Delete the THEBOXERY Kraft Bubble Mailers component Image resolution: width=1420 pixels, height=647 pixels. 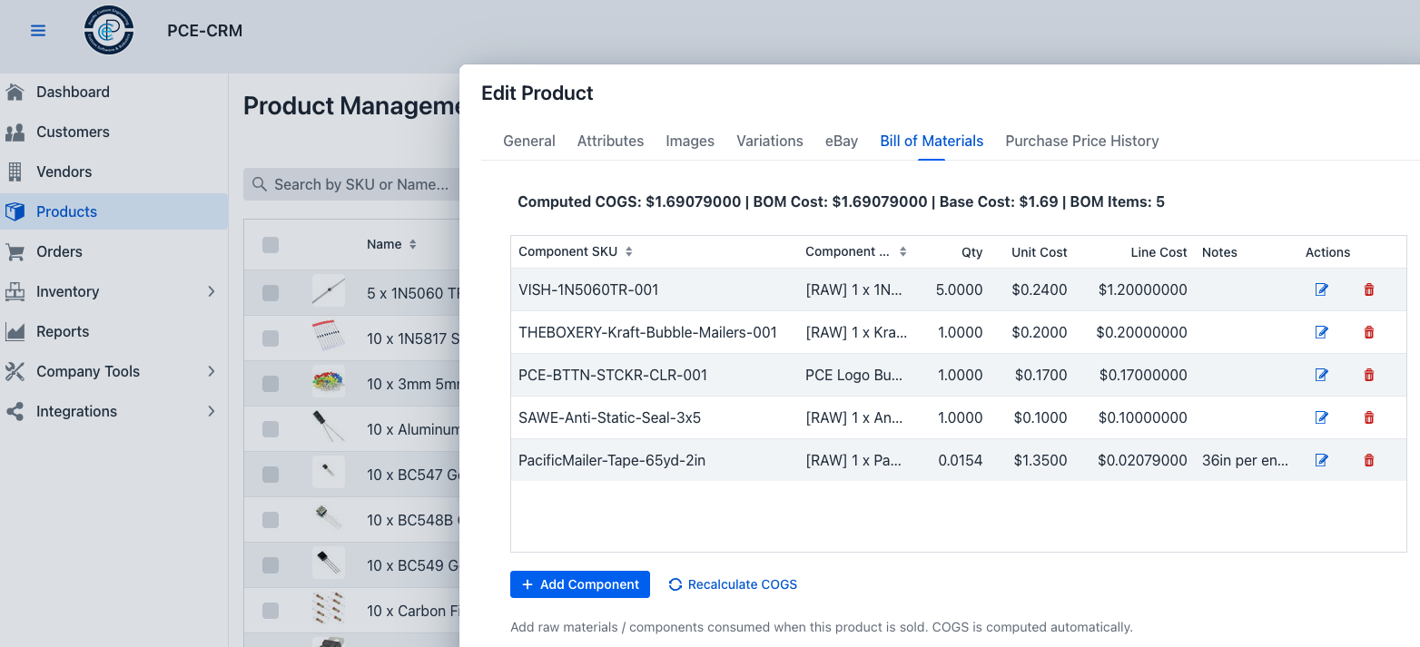tap(1369, 332)
